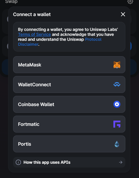Pick Portis from the wallet list
Image resolution: width=139 pixels, height=178 pixels.
point(69,144)
